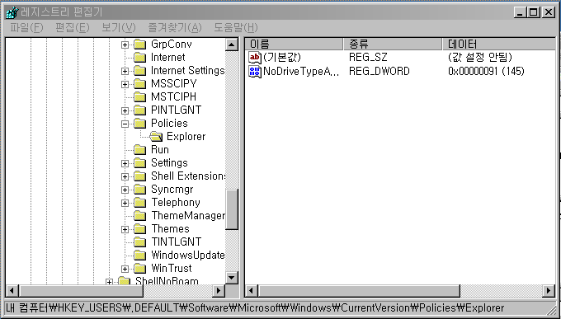Select the Run key label
This screenshot has height=319, width=561.
click(159, 150)
